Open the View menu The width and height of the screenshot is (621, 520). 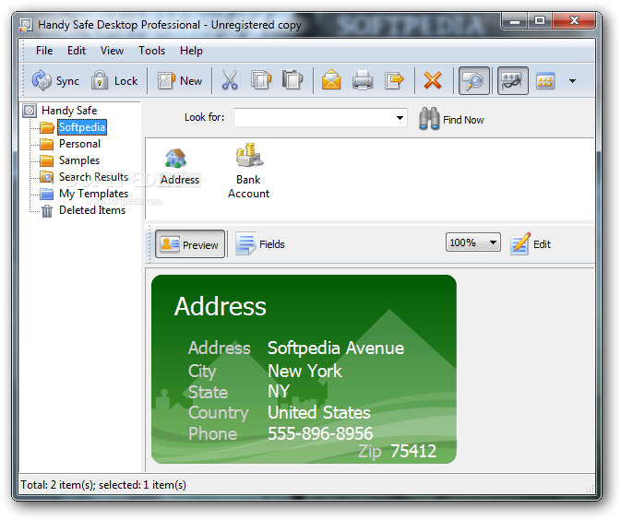[x=112, y=51]
